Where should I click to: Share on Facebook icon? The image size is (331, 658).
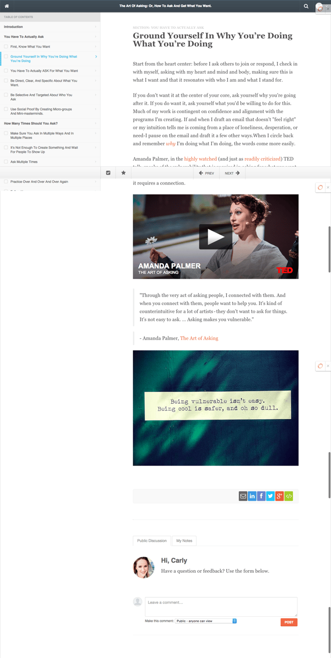(x=261, y=496)
